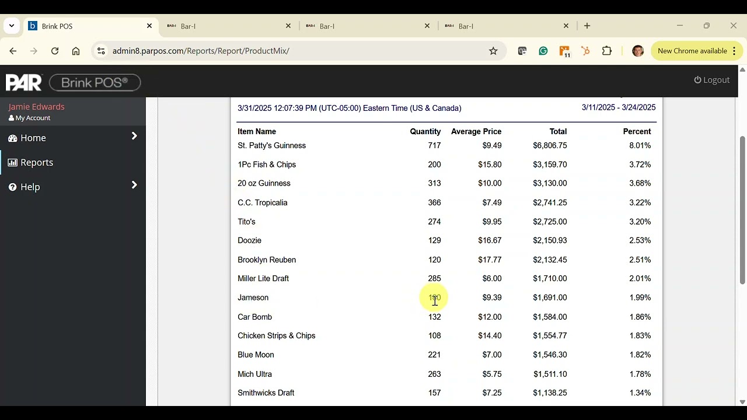The image size is (747, 420).
Task: Expand the Home menu chevron
Action: click(134, 136)
